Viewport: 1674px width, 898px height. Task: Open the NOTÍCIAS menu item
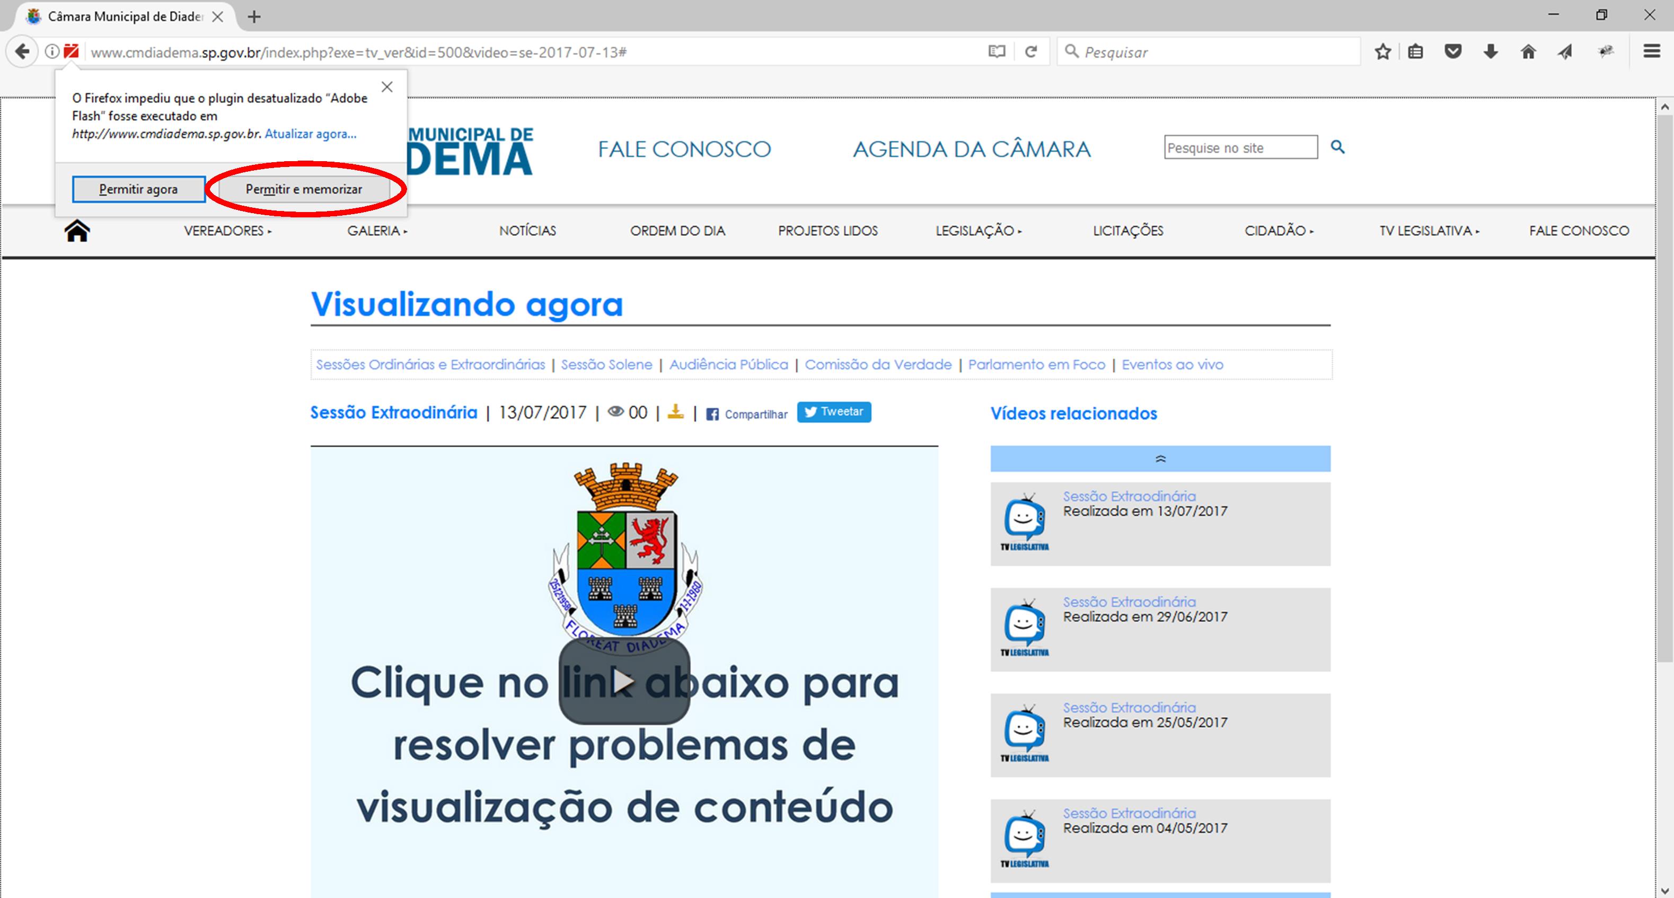coord(527,231)
